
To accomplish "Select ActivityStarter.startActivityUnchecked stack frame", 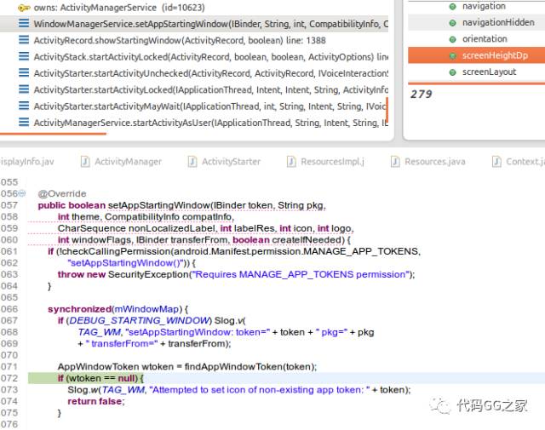I will [x=210, y=73].
